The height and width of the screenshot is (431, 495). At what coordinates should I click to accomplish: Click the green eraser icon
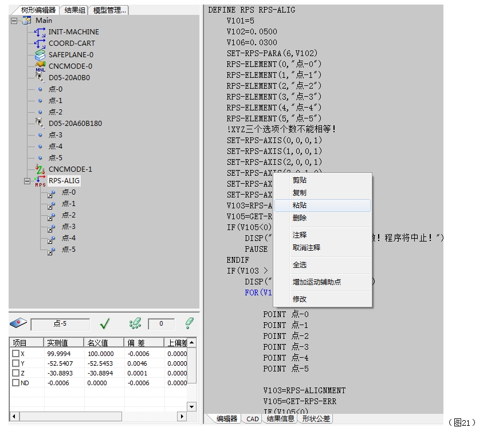(x=190, y=323)
